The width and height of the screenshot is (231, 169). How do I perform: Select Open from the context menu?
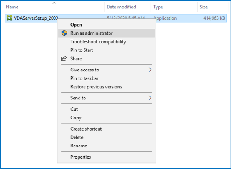pos(76,25)
